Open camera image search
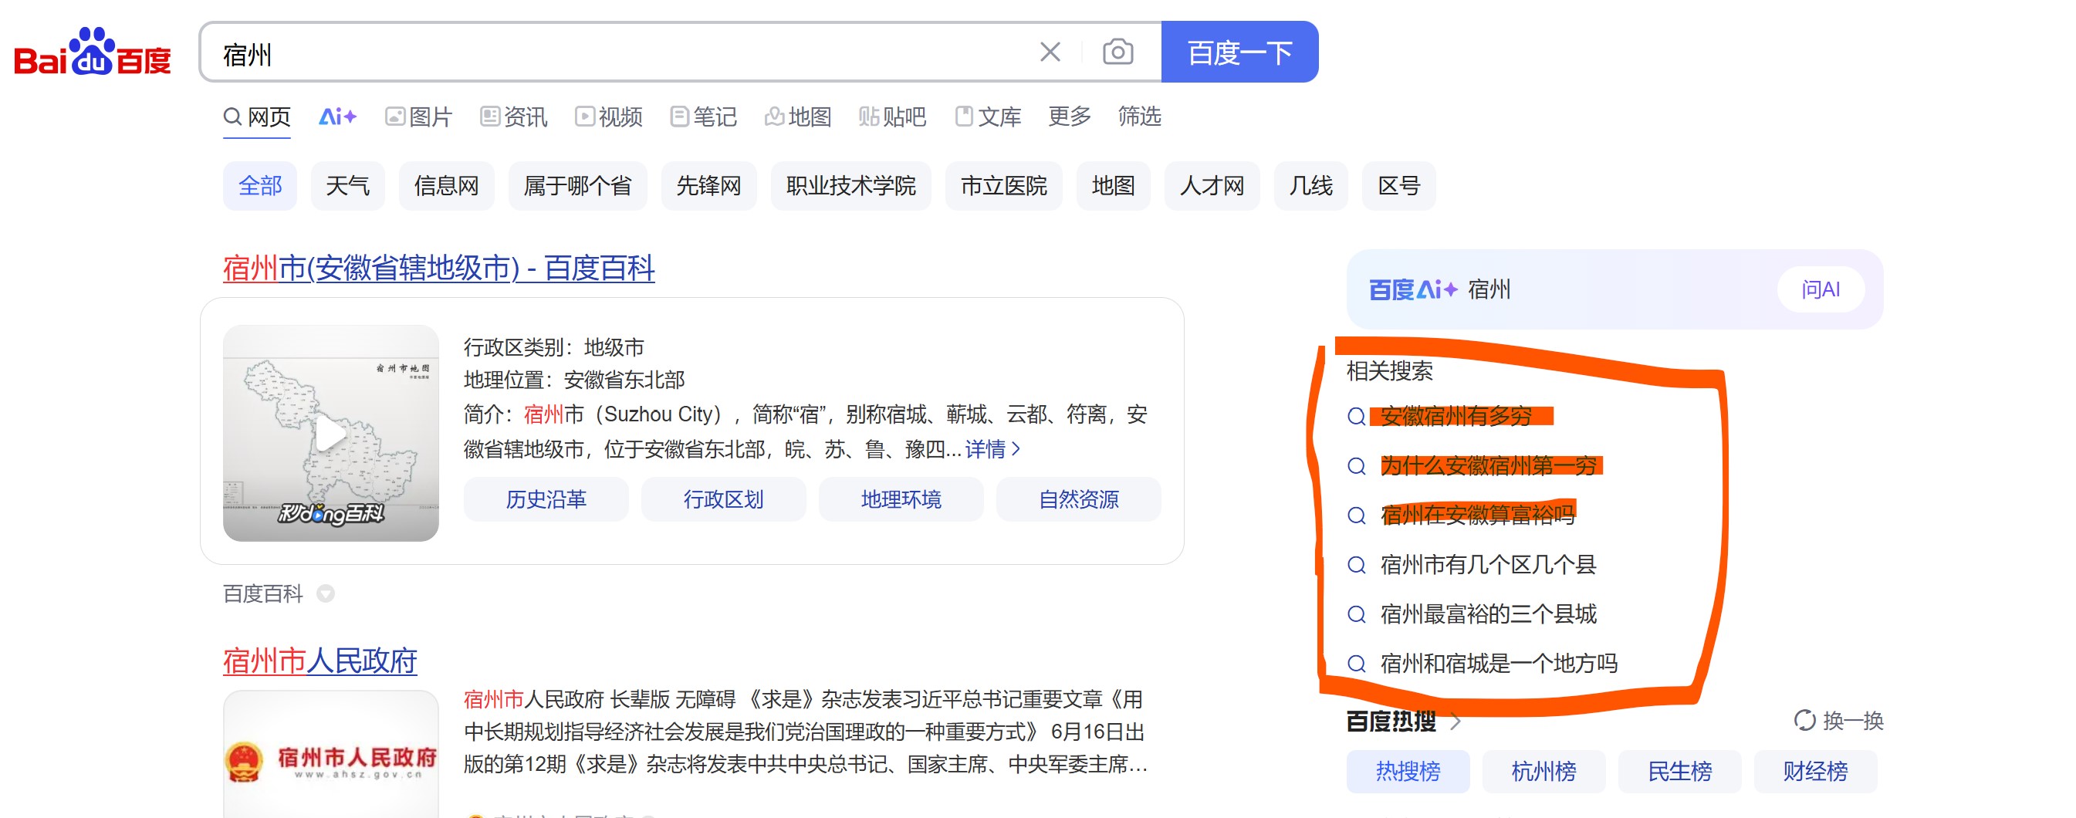 tap(1117, 52)
